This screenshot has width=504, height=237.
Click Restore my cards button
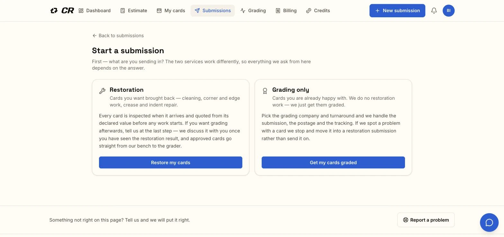coord(171,162)
